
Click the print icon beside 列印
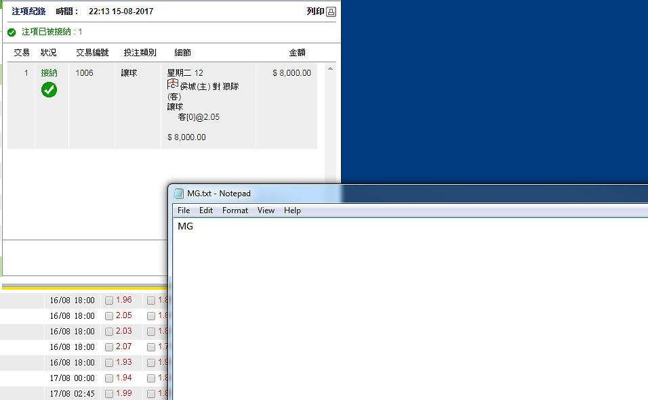click(331, 12)
